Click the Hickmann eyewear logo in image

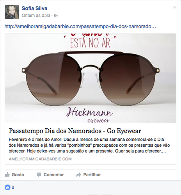point(90,115)
